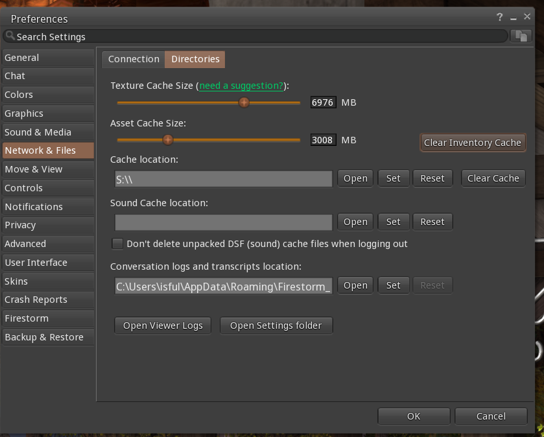The image size is (544, 437).
Task: Click the Sound Cache location field
Action: click(224, 222)
